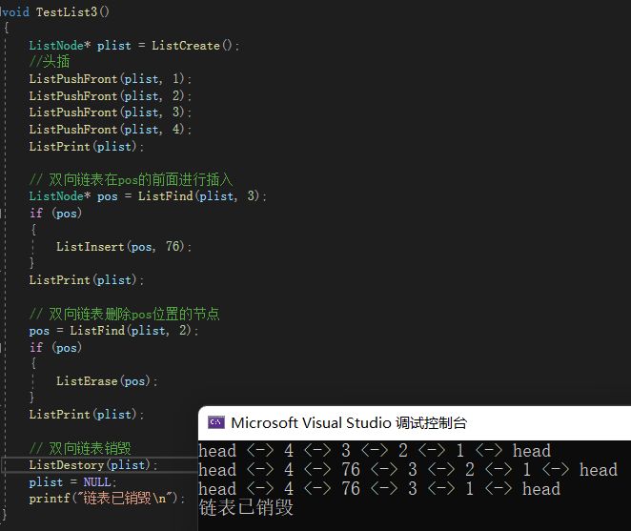Click the 链表已销毁 console output
Image resolution: width=631 pixels, height=531 pixels.
tap(246, 508)
